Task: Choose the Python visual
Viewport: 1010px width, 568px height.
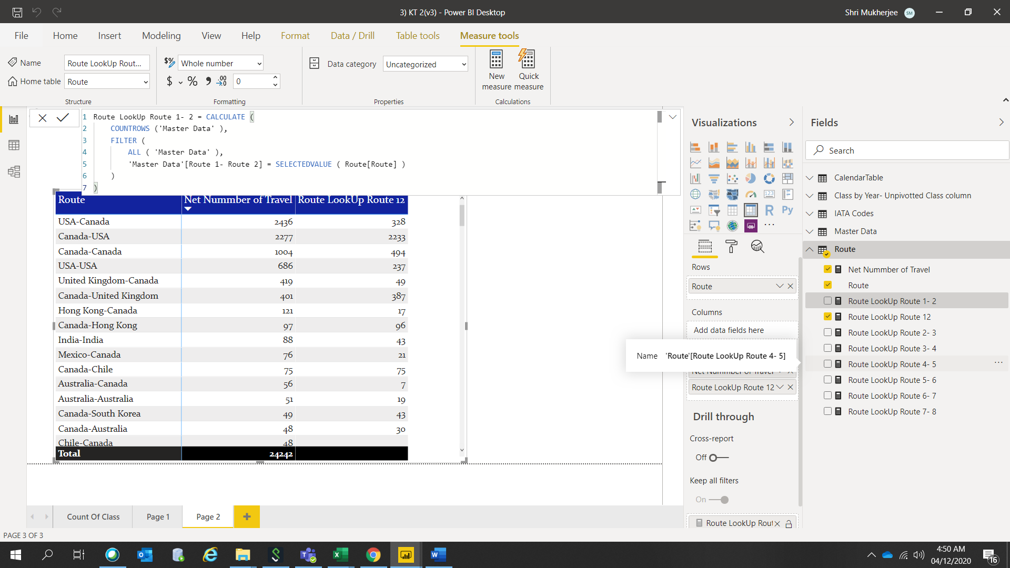Action: click(x=787, y=210)
